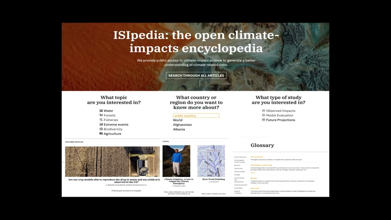Open the River Flood Modelling story title
The image size is (391, 220).
[x=214, y=179]
